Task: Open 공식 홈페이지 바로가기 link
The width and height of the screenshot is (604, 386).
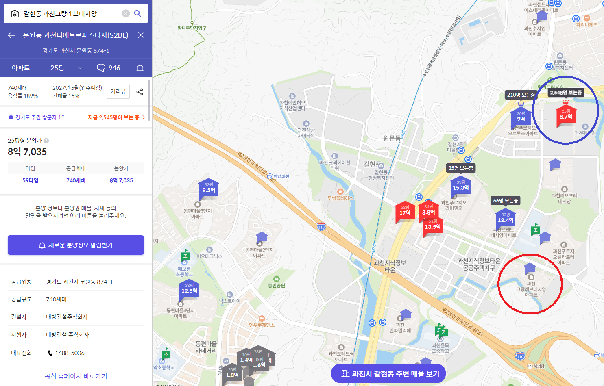Action: [x=76, y=376]
